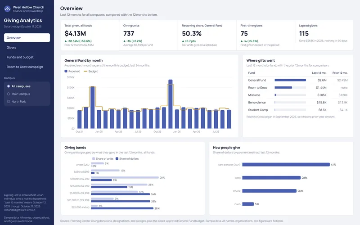The height and width of the screenshot is (225, 360).
Task: Click the $25,000 and up band label
Action: (81, 207)
